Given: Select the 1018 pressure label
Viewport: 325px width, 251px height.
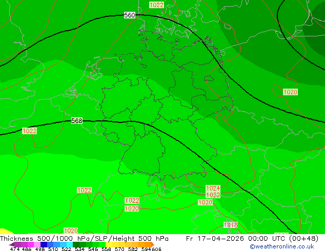Looking at the screenshot, I should [231, 225].
